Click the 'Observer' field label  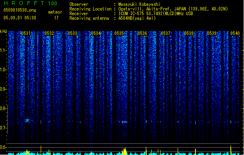(79, 4)
